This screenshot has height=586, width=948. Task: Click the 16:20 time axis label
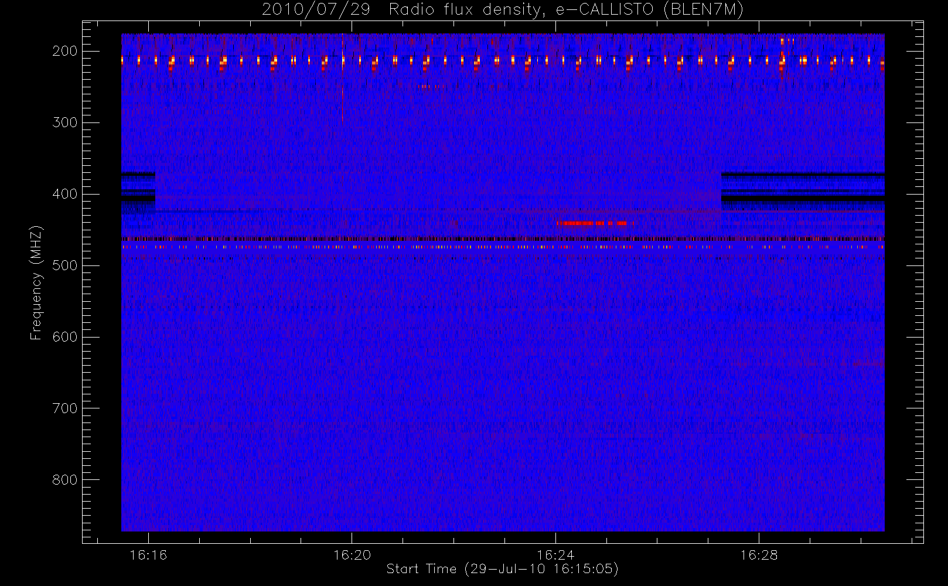tap(352, 555)
